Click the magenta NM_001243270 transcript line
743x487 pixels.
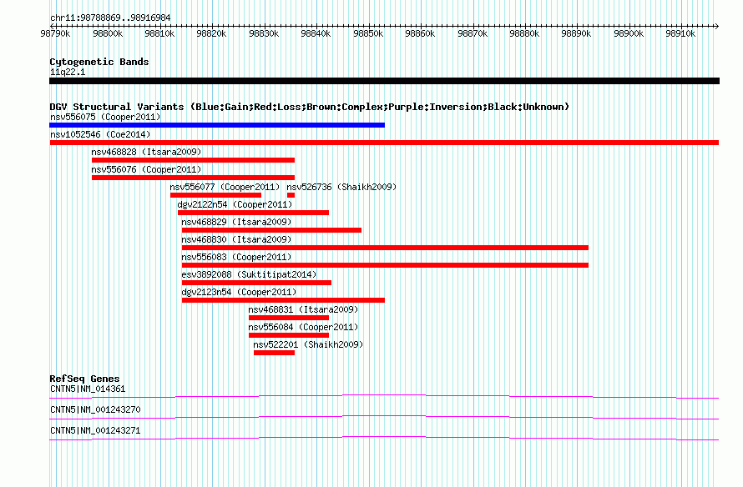384,418
